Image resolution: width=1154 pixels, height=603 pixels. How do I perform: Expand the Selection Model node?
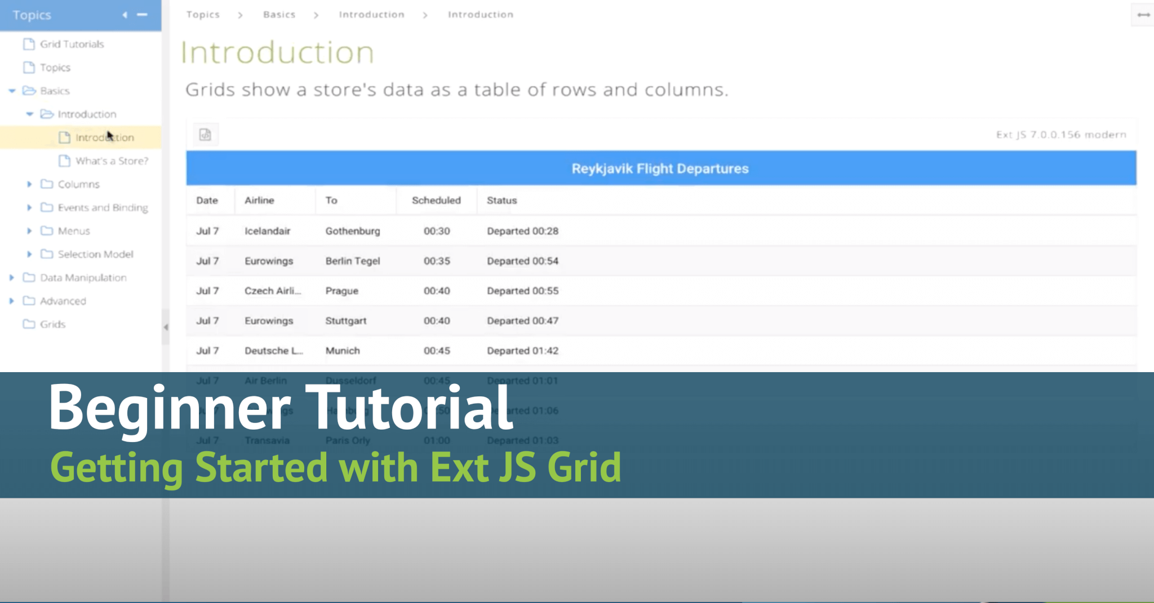29,254
